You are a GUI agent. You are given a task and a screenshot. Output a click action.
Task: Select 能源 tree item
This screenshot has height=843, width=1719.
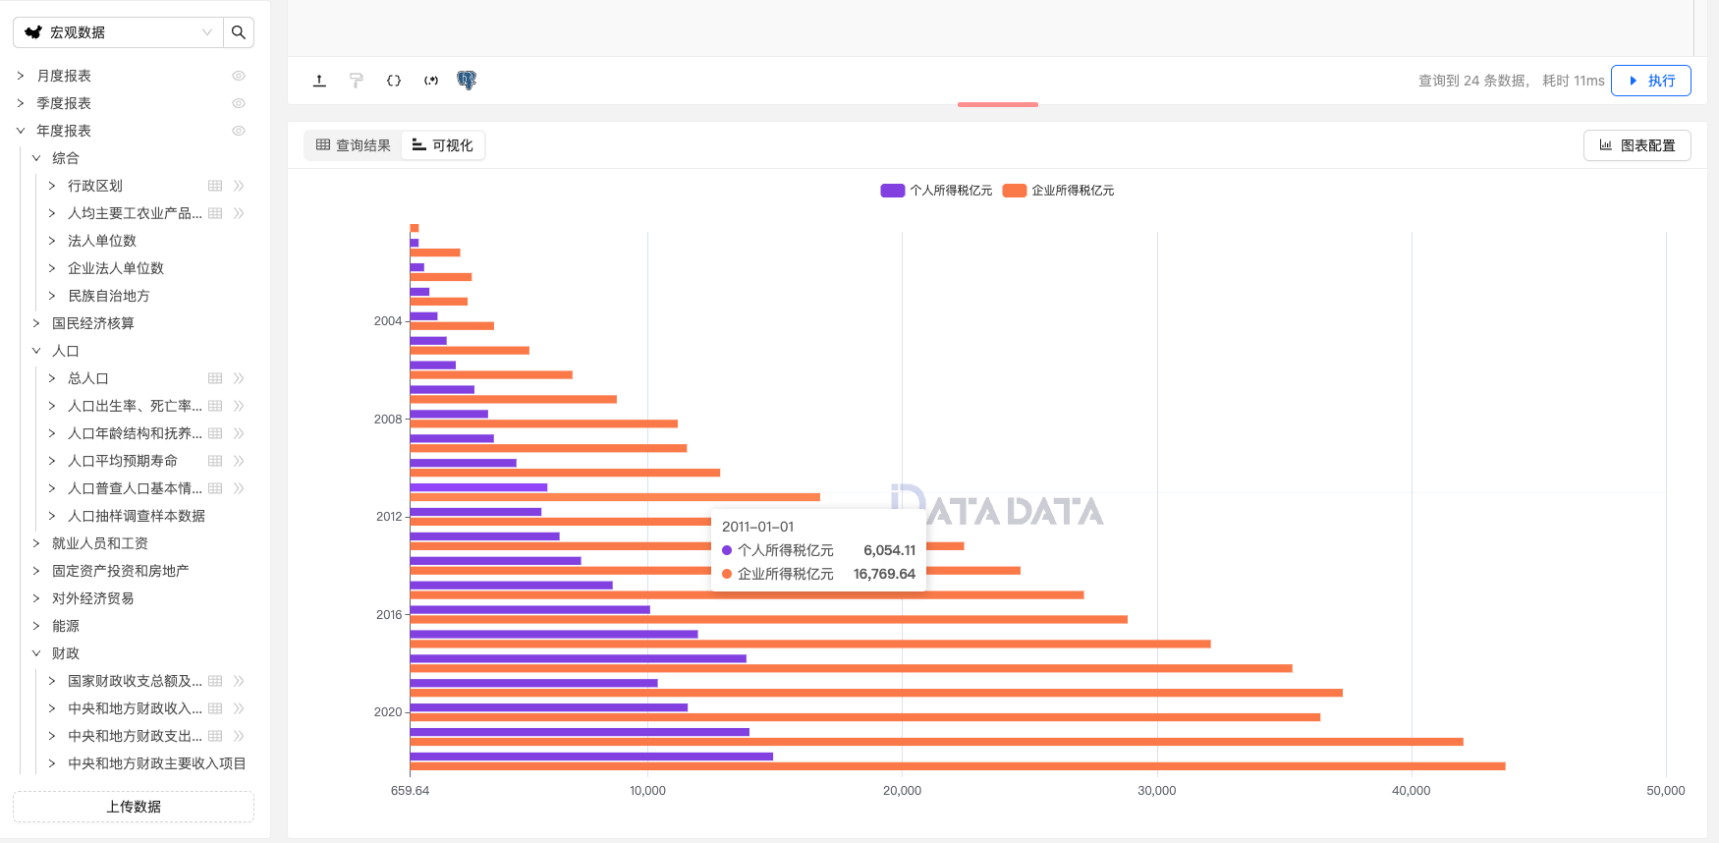66,626
